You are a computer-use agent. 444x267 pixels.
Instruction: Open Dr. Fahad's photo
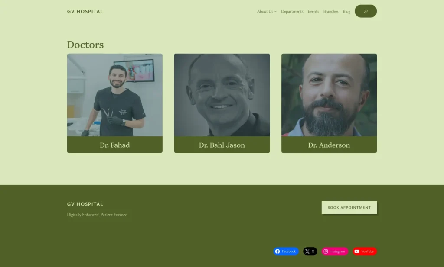tap(114, 95)
